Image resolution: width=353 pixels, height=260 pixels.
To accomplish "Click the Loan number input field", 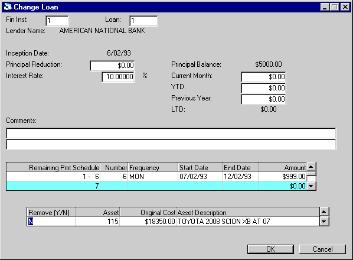I will tap(143, 21).
